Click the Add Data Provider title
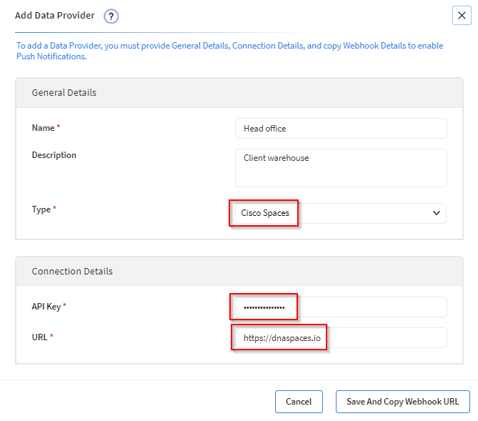The image size is (478, 421). pyautogui.click(x=55, y=15)
